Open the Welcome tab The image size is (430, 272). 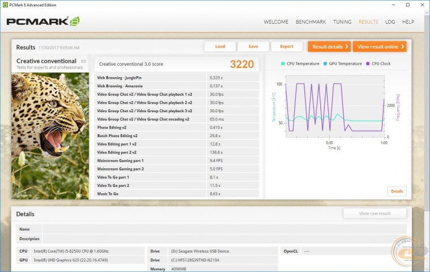[x=277, y=22]
